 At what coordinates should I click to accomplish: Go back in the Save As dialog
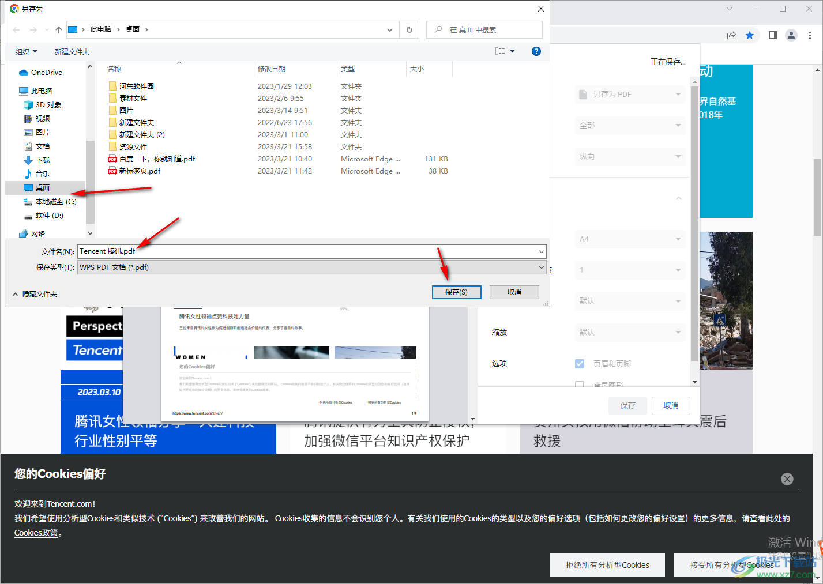16,30
